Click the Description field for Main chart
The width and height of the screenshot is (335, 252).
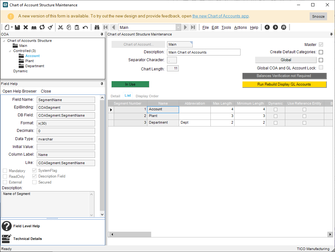[203, 52]
